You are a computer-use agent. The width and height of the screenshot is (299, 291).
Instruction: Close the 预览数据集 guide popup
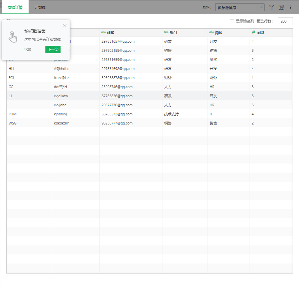(65, 26)
